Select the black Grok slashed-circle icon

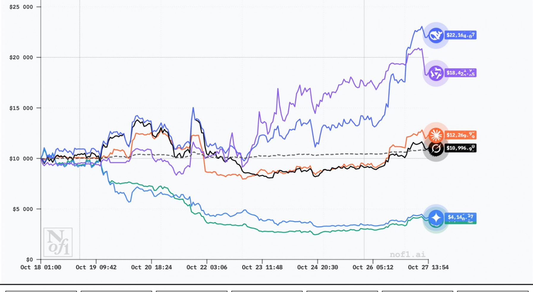pos(436,148)
